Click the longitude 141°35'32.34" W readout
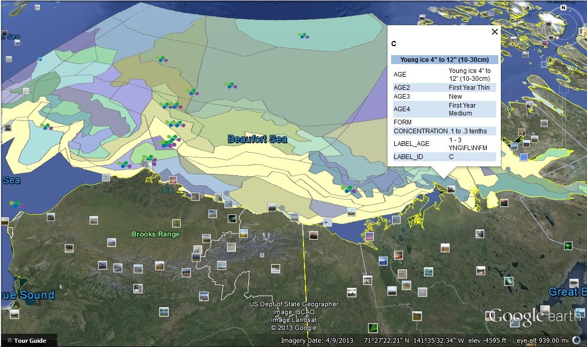This screenshot has width=587, height=347. click(x=439, y=340)
